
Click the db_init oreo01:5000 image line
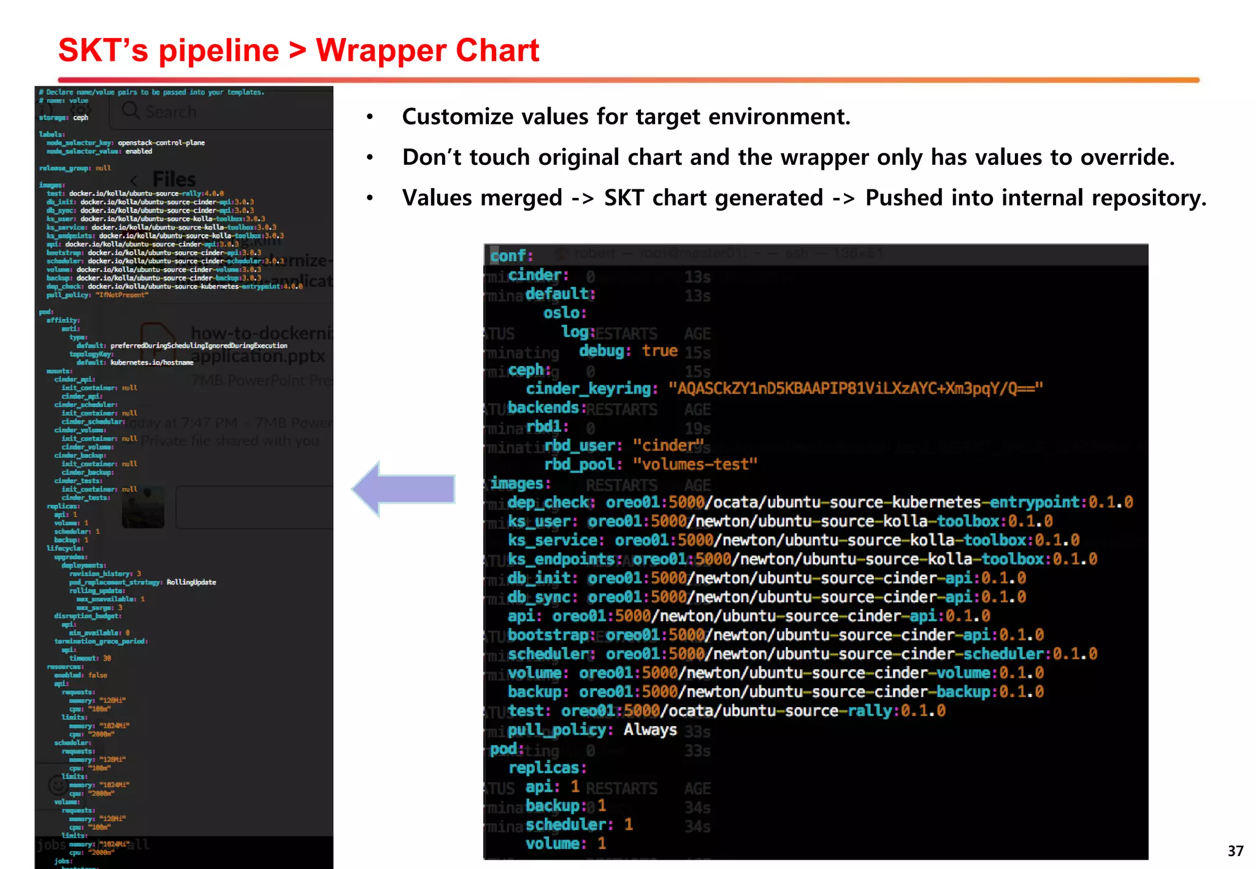click(x=767, y=579)
